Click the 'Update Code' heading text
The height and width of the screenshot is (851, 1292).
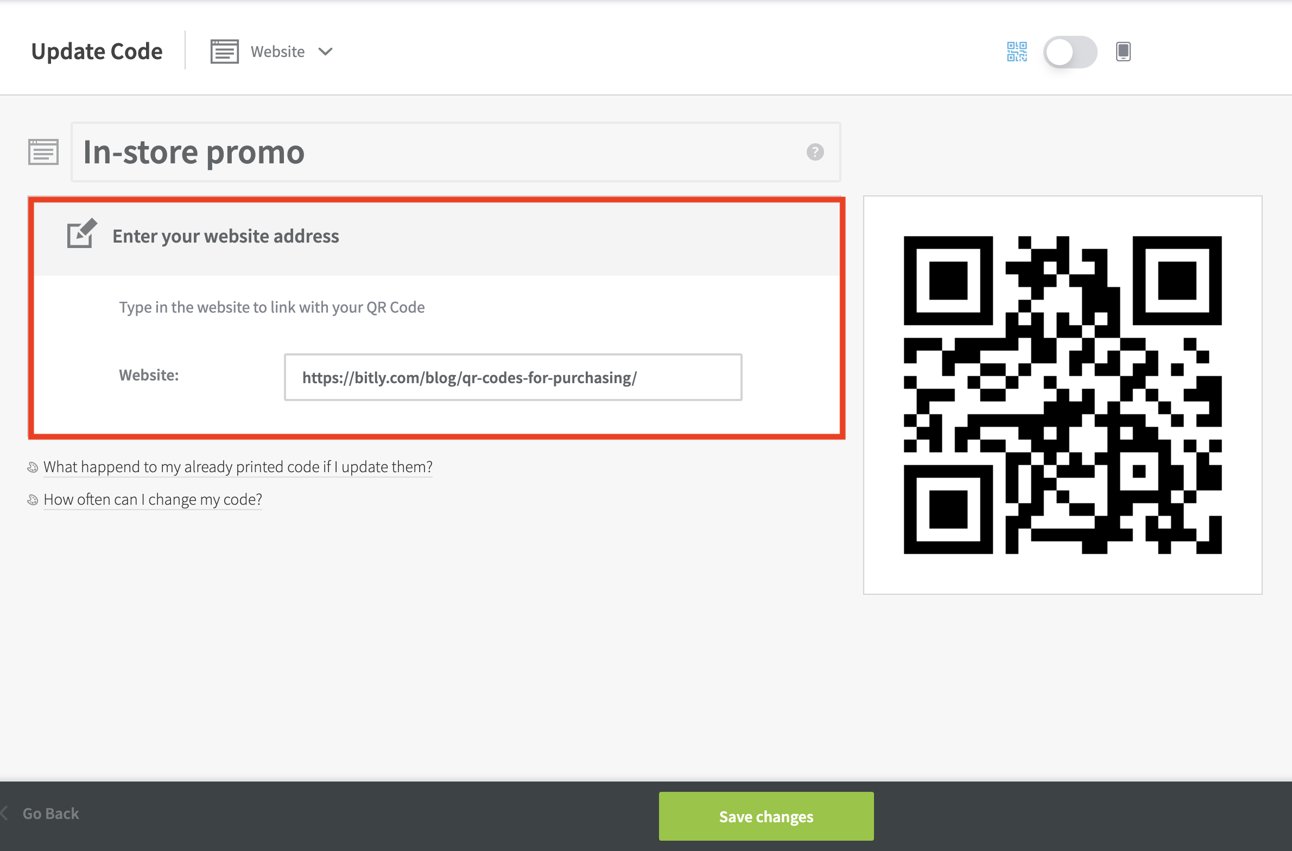(x=97, y=52)
